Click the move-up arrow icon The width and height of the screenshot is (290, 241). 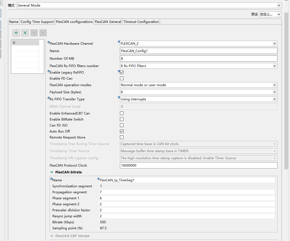[x=34, y=32]
